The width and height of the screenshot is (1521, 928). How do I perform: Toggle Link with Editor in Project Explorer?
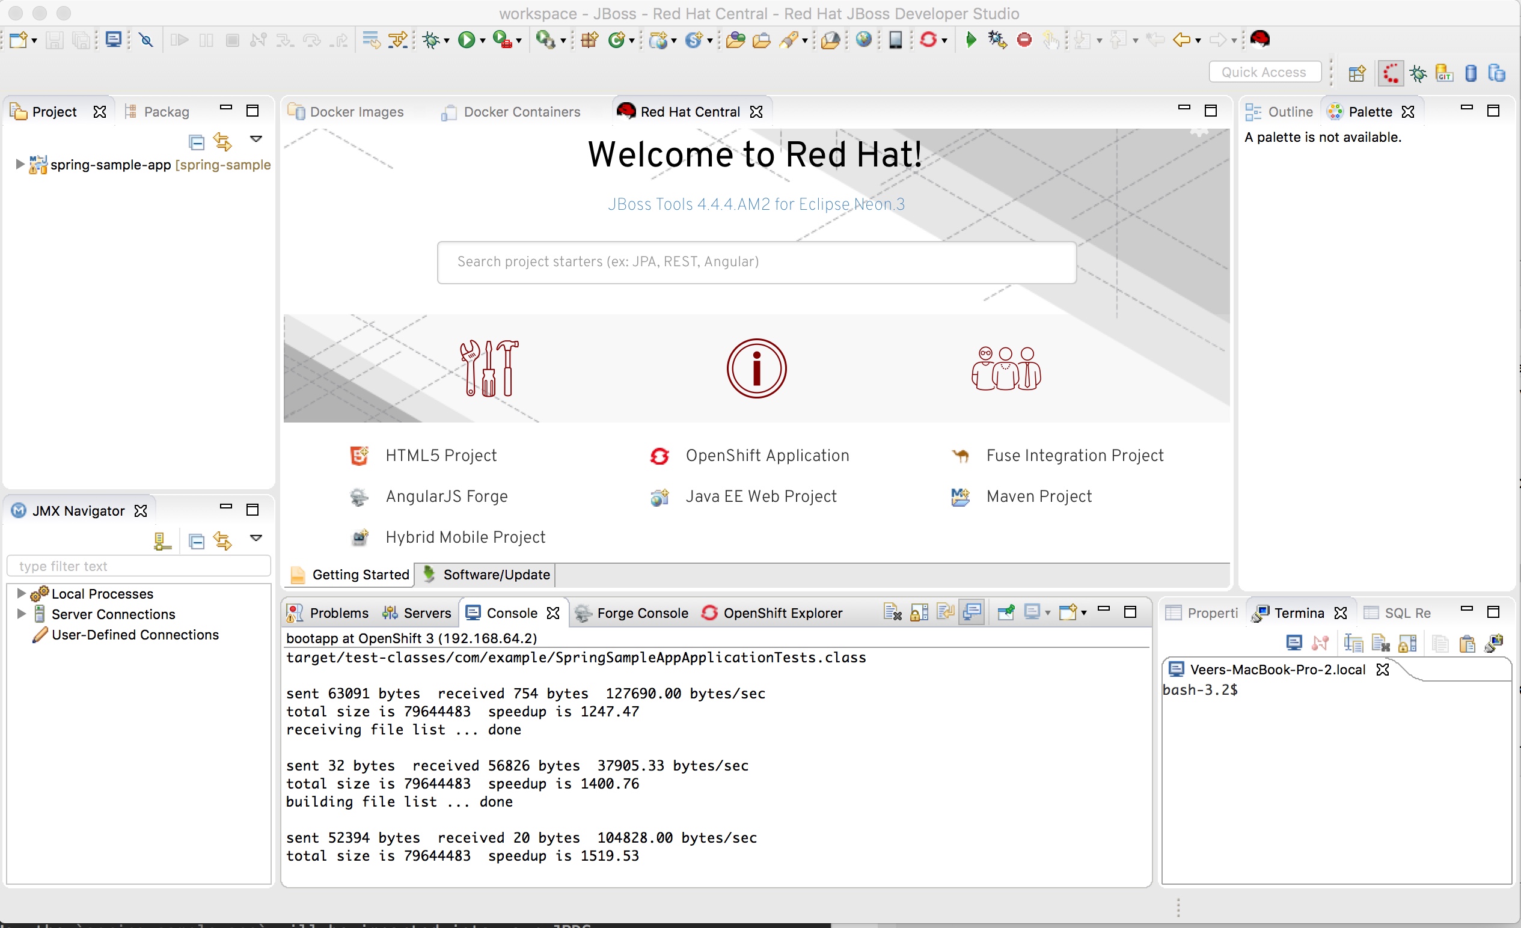[x=222, y=142]
